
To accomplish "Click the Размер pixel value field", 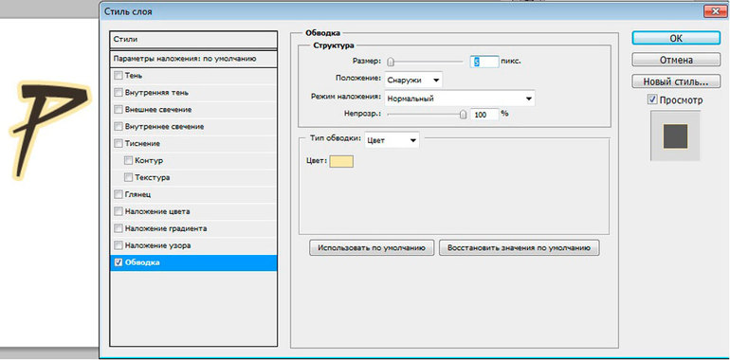I will point(484,62).
